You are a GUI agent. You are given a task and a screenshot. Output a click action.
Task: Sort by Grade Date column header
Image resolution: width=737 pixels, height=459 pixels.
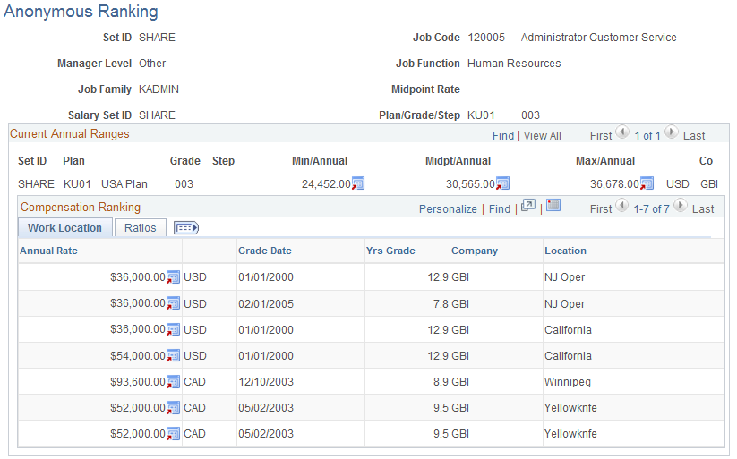pyautogui.click(x=265, y=251)
